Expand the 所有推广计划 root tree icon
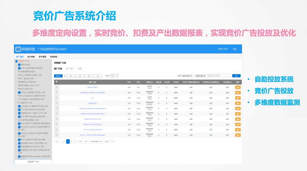307x171 pixels. [x=17, y=61]
